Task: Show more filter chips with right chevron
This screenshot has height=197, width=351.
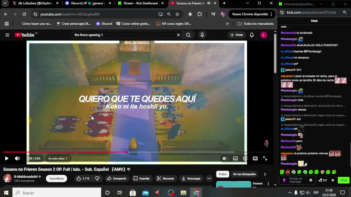Action: click(x=265, y=174)
